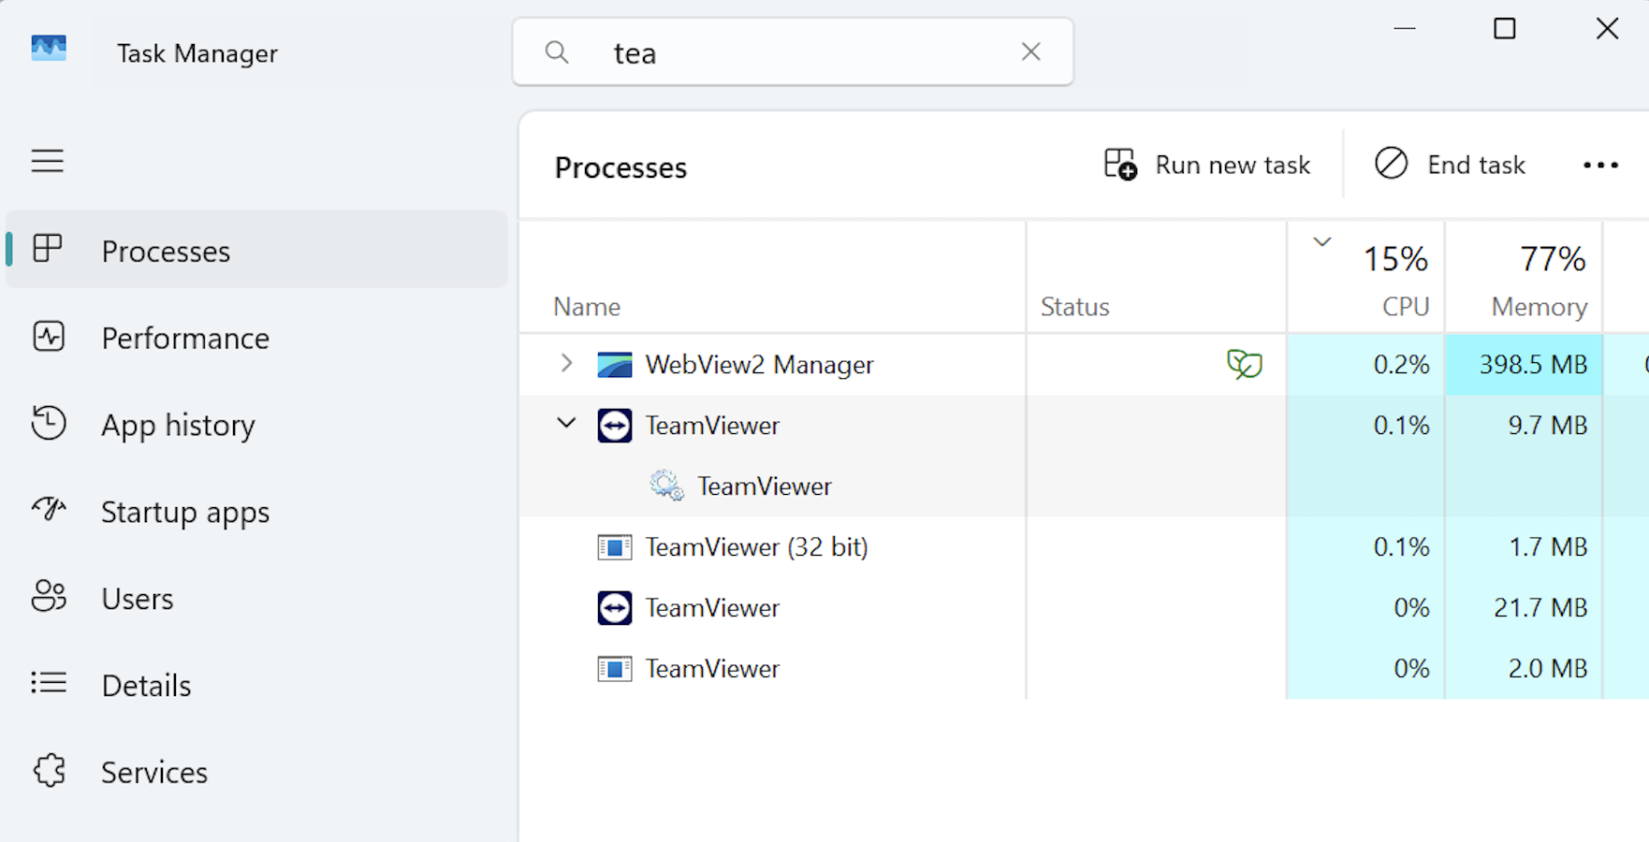Click the Task Manager app icon
The image size is (1649, 842).
tap(49, 49)
